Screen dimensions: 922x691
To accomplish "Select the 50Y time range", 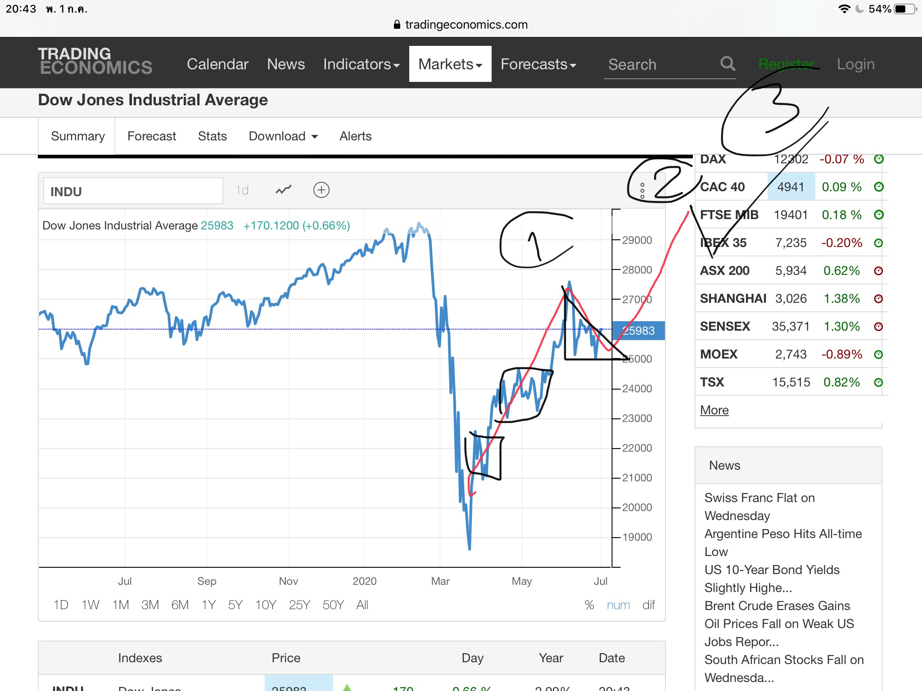I will pyautogui.click(x=333, y=605).
